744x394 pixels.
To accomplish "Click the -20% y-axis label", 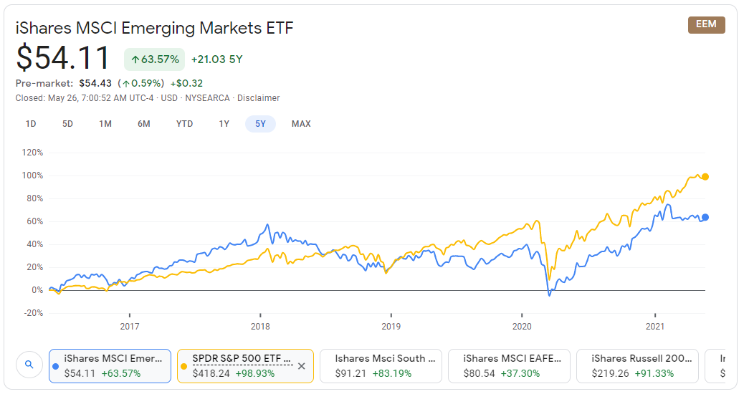I will (33, 313).
